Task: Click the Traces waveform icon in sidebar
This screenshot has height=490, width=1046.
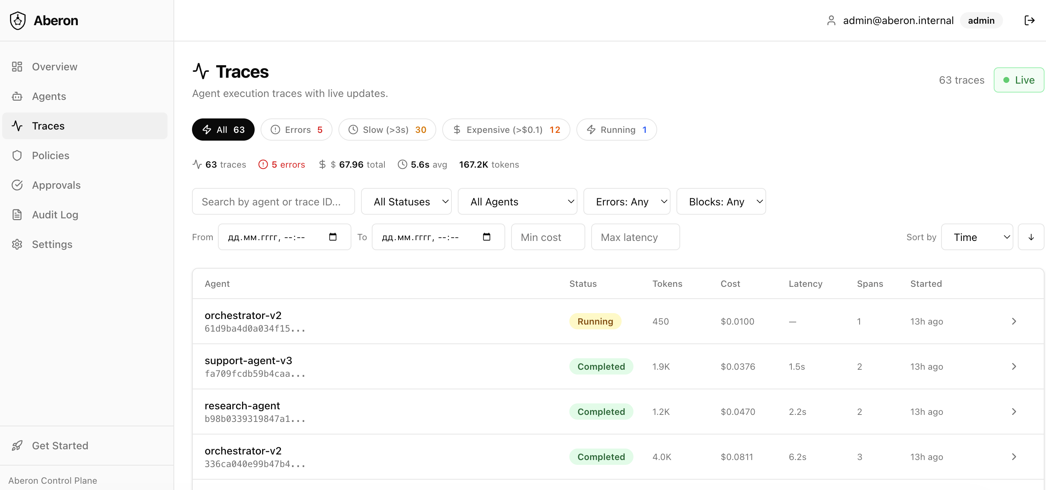Action: click(17, 125)
